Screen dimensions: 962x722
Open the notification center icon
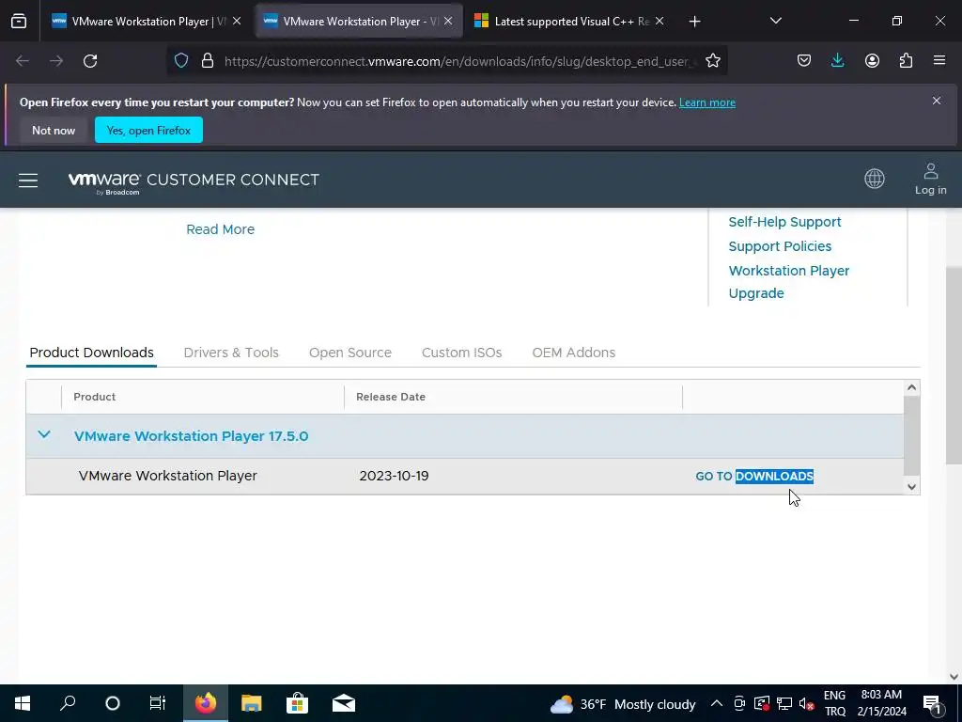[x=931, y=703]
